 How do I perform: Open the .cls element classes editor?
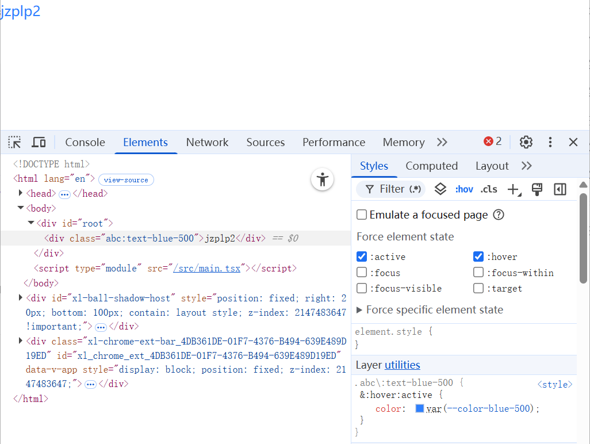[x=489, y=189]
